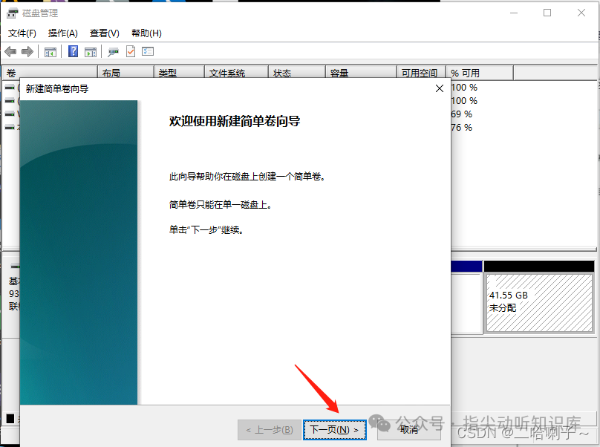Click the checkmark properties toolbar icon
This screenshot has width=600, height=447.
pyautogui.click(x=131, y=51)
